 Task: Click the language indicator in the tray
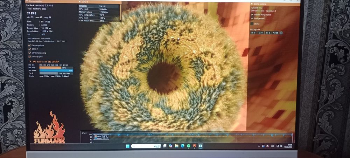pyautogui.click(x=273, y=146)
